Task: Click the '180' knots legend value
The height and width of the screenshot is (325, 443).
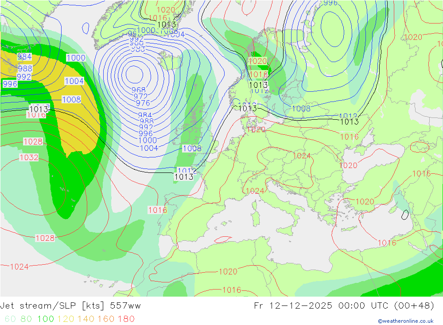Action: point(126,319)
